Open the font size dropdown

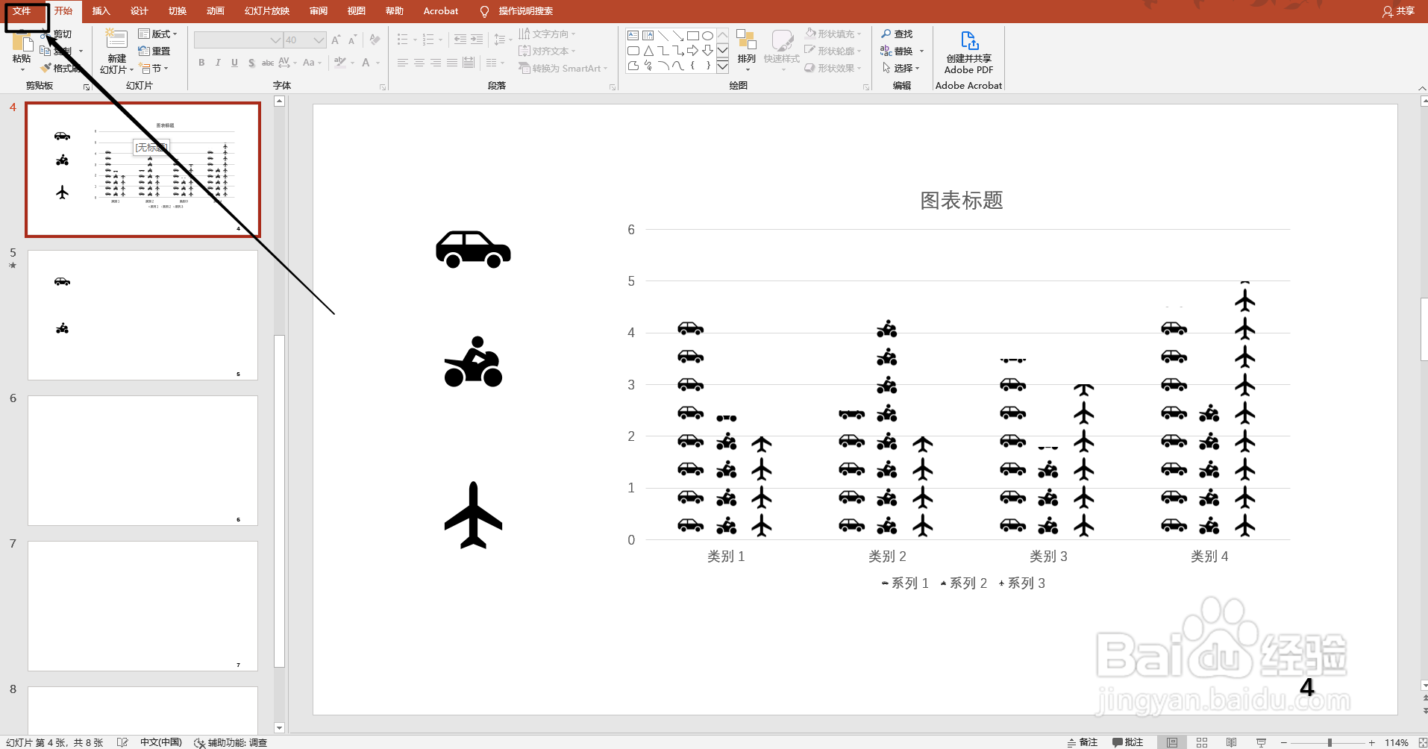320,40
